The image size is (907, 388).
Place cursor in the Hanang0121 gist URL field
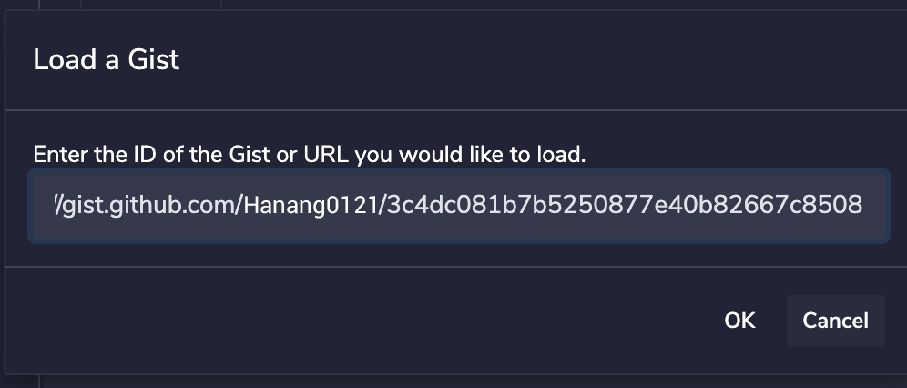tap(458, 205)
